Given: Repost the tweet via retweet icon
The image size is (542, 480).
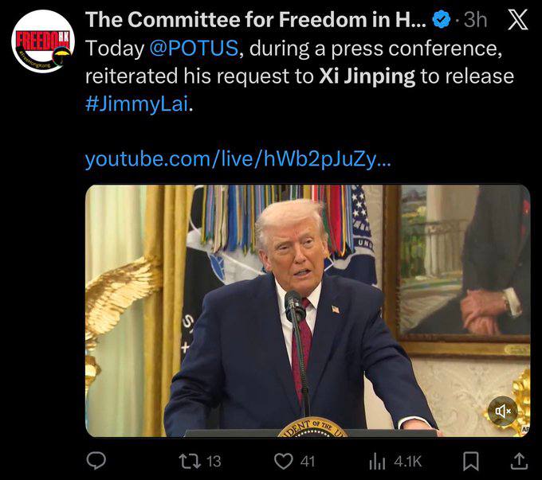Looking at the screenshot, I should click(190, 462).
